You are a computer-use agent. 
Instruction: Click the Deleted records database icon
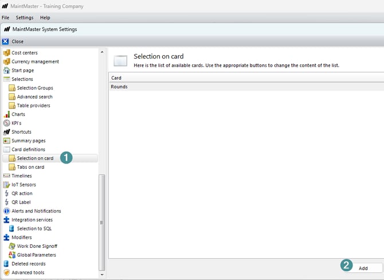coord(6,264)
